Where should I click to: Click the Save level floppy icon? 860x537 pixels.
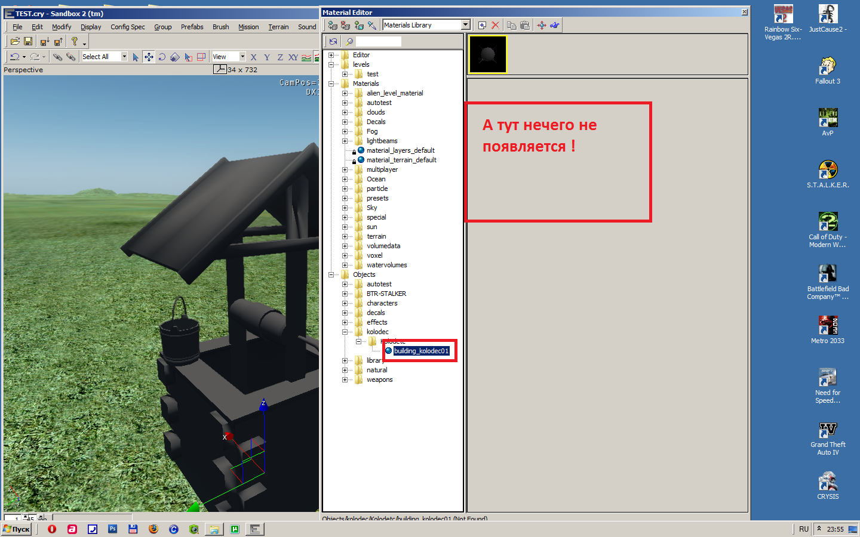pyautogui.click(x=28, y=41)
